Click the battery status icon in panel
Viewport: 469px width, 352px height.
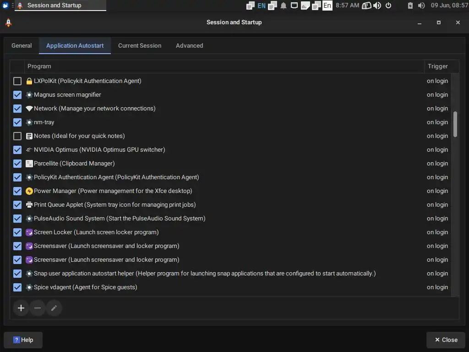pyautogui.click(x=410, y=5)
